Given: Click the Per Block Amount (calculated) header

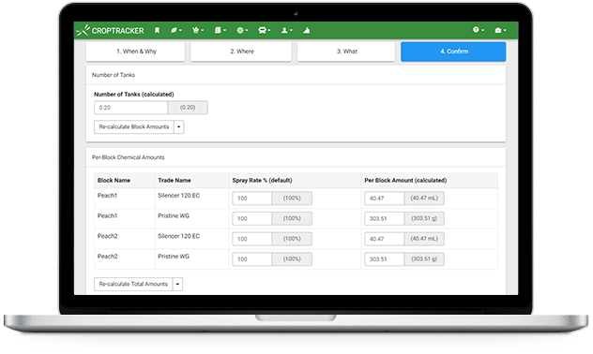Looking at the screenshot, I should (x=405, y=181).
